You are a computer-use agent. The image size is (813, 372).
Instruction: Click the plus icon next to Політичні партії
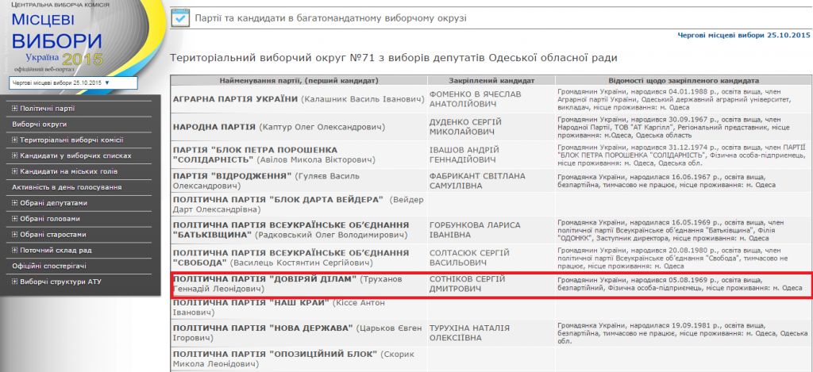pyautogui.click(x=15, y=109)
